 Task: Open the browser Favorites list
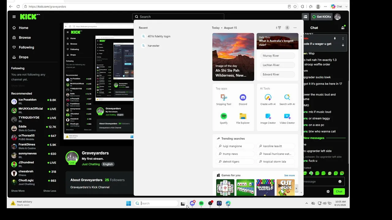click(311, 6)
